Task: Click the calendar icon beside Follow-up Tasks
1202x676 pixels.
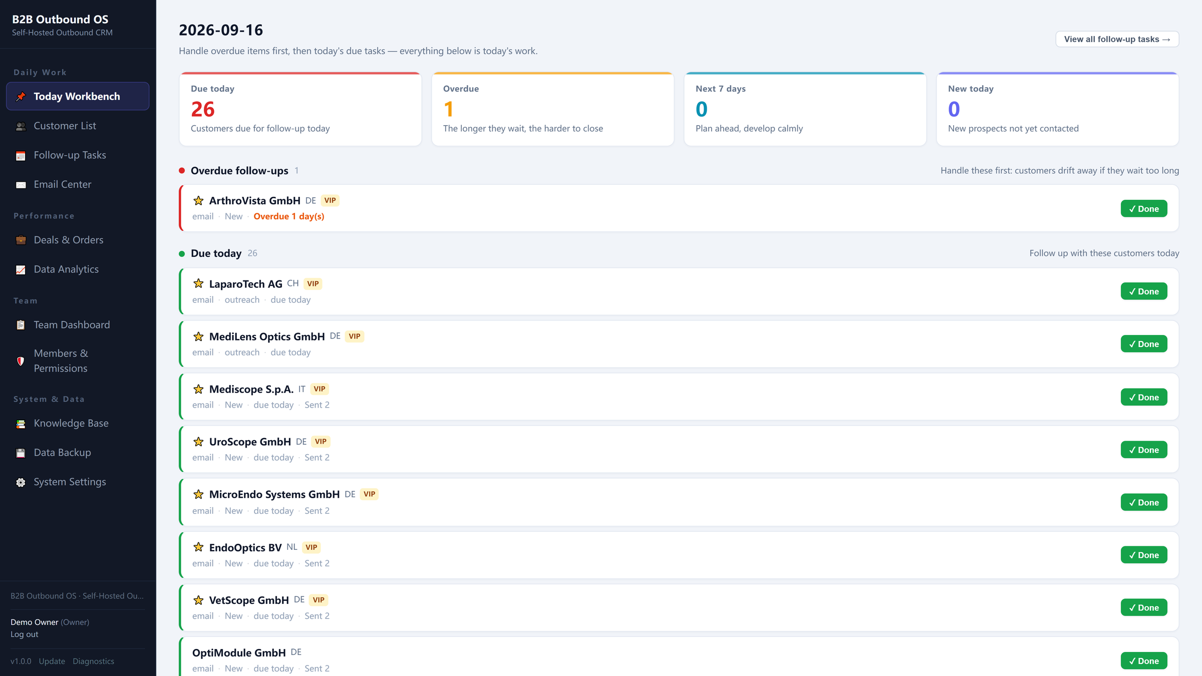Action: [21, 156]
